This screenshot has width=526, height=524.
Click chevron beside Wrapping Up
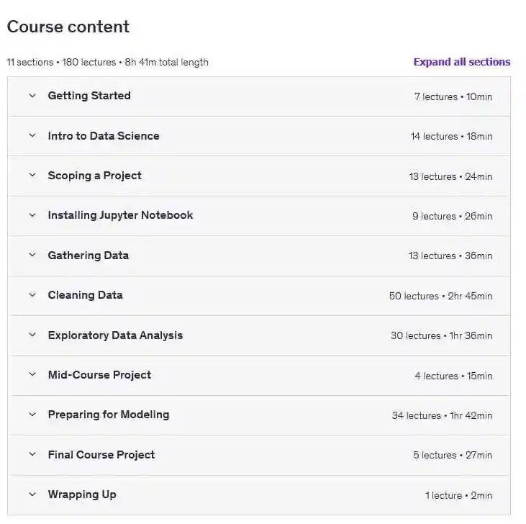(32, 494)
